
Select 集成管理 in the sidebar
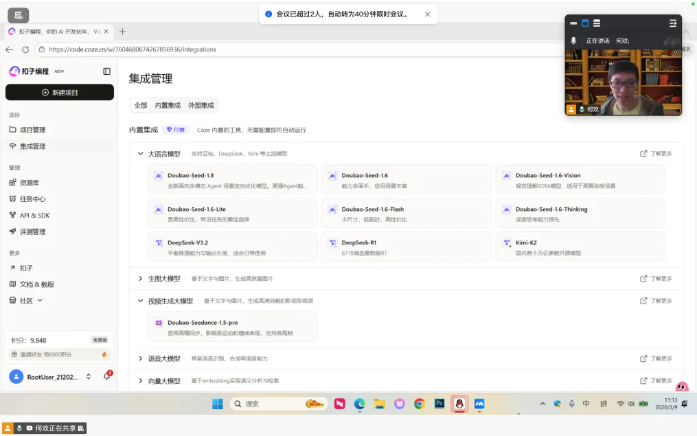coord(60,146)
